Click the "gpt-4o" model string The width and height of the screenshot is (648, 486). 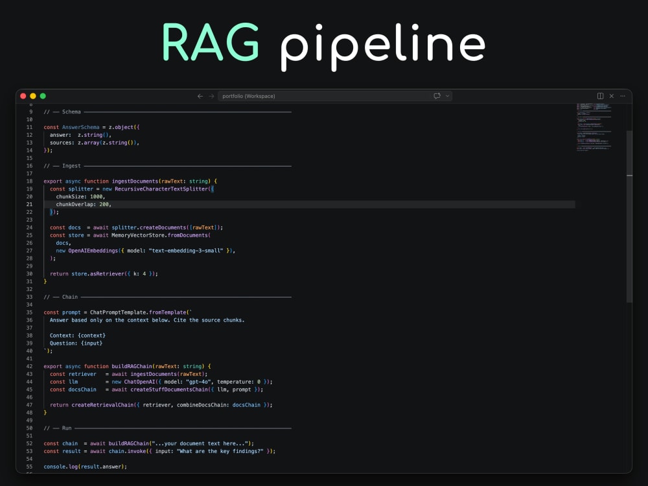199,382
